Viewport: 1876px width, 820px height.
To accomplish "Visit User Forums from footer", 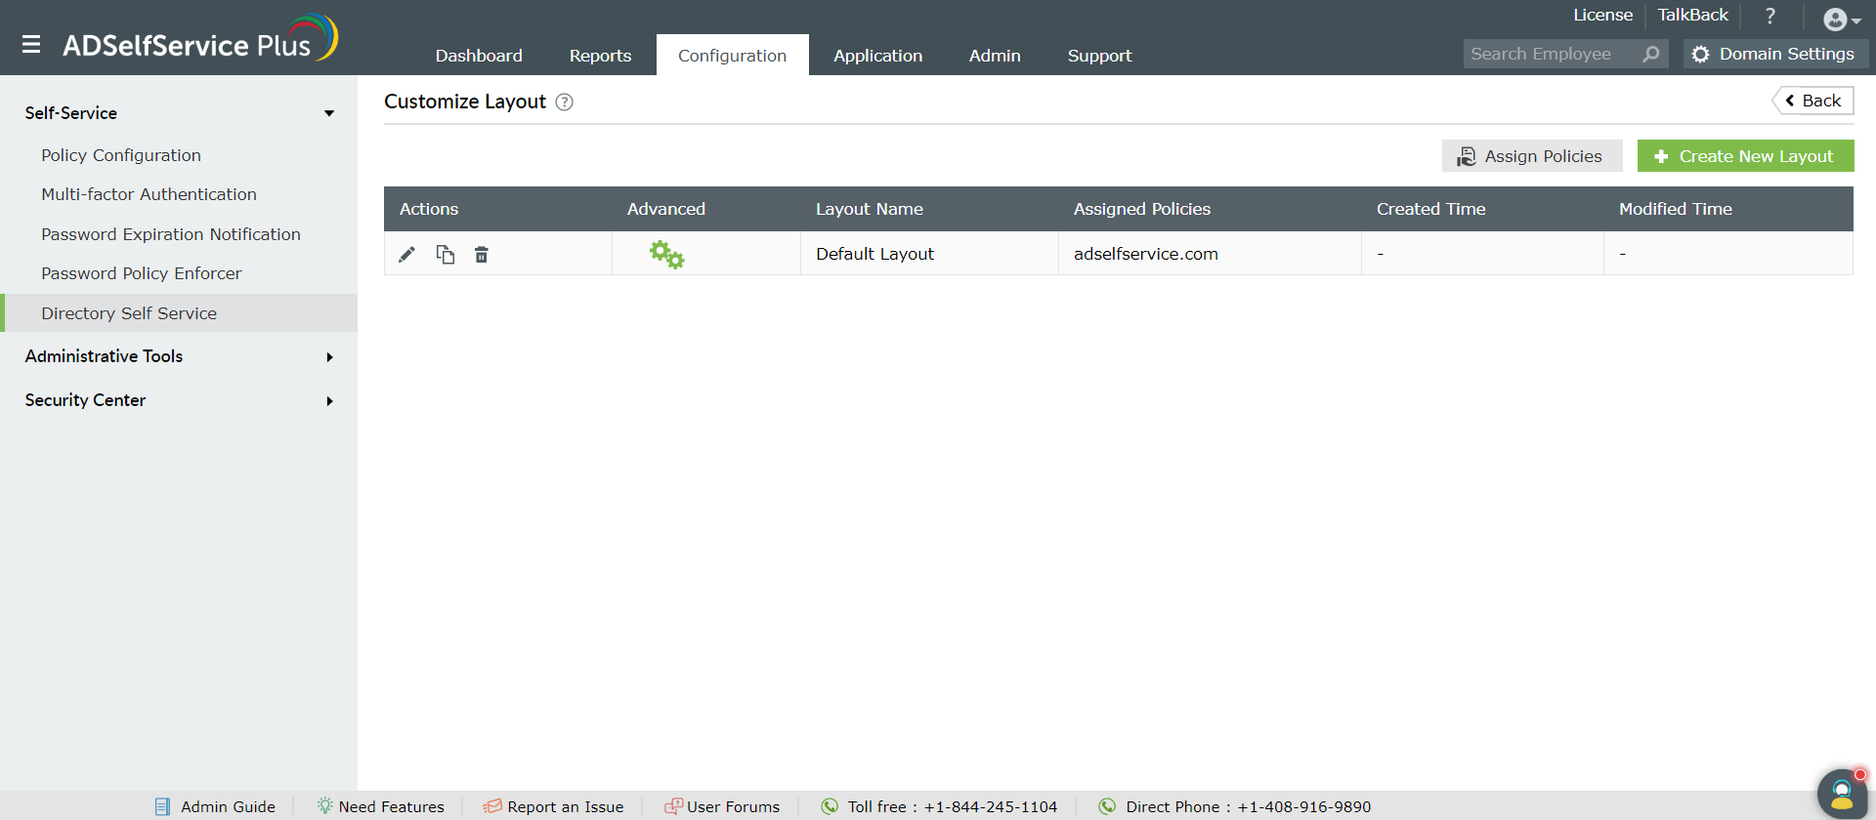I will 723,806.
